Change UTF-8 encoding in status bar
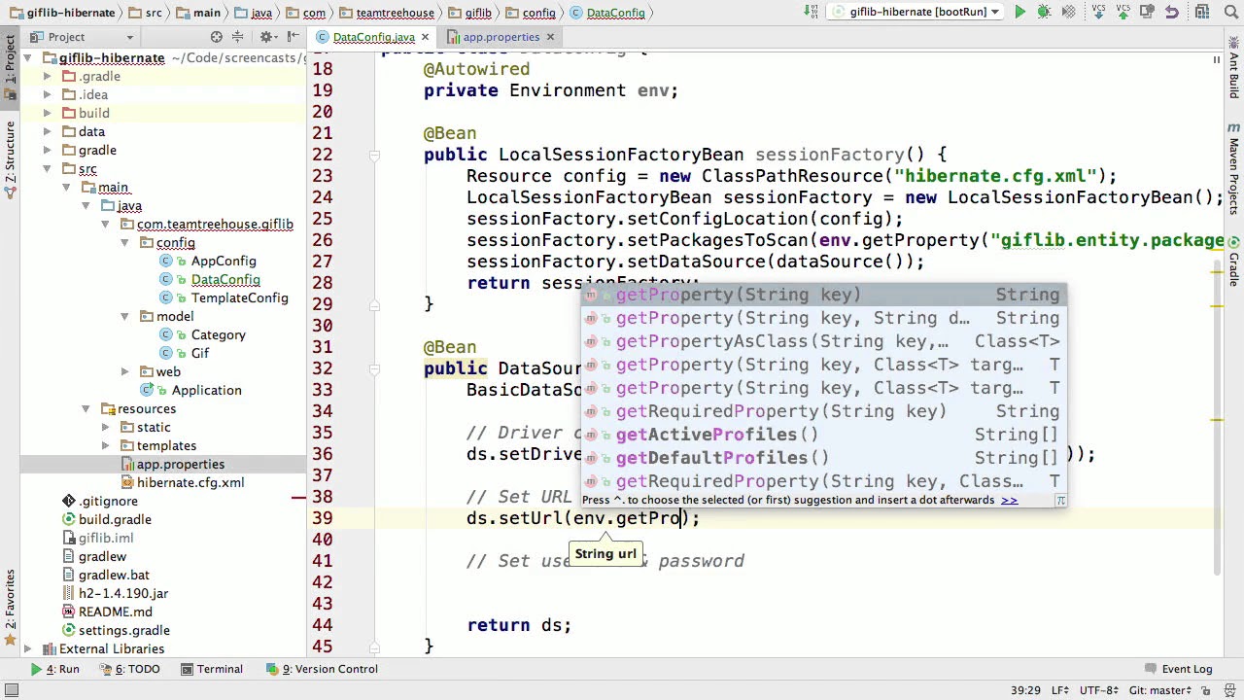The width and height of the screenshot is (1244, 700). (1100, 690)
